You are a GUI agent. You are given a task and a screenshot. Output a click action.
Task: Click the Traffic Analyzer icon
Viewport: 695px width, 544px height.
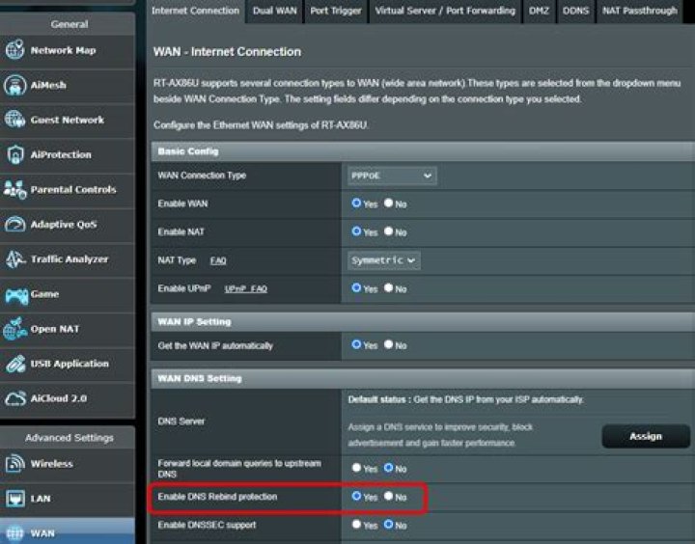tap(15, 259)
